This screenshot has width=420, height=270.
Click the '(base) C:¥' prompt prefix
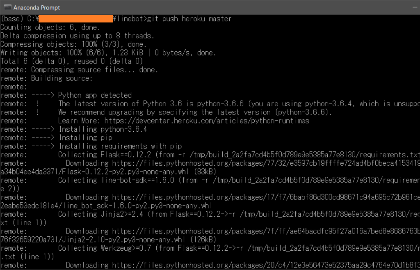pyautogui.click(x=20, y=19)
